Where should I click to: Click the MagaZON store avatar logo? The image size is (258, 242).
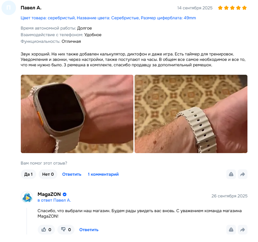[27, 197]
